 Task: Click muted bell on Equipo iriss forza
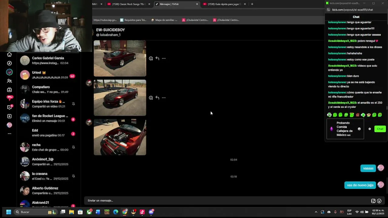(x=73, y=104)
